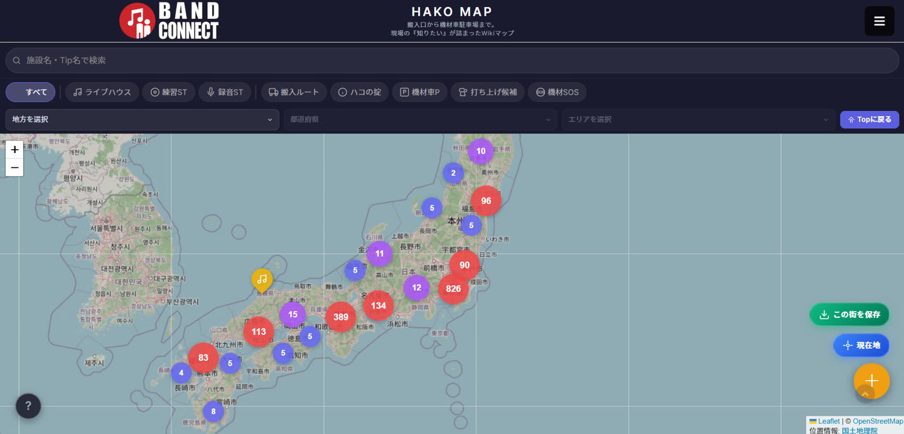Screen dimensions: 904x434
Task: Filter by 機材車P
Action: pos(419,92)
